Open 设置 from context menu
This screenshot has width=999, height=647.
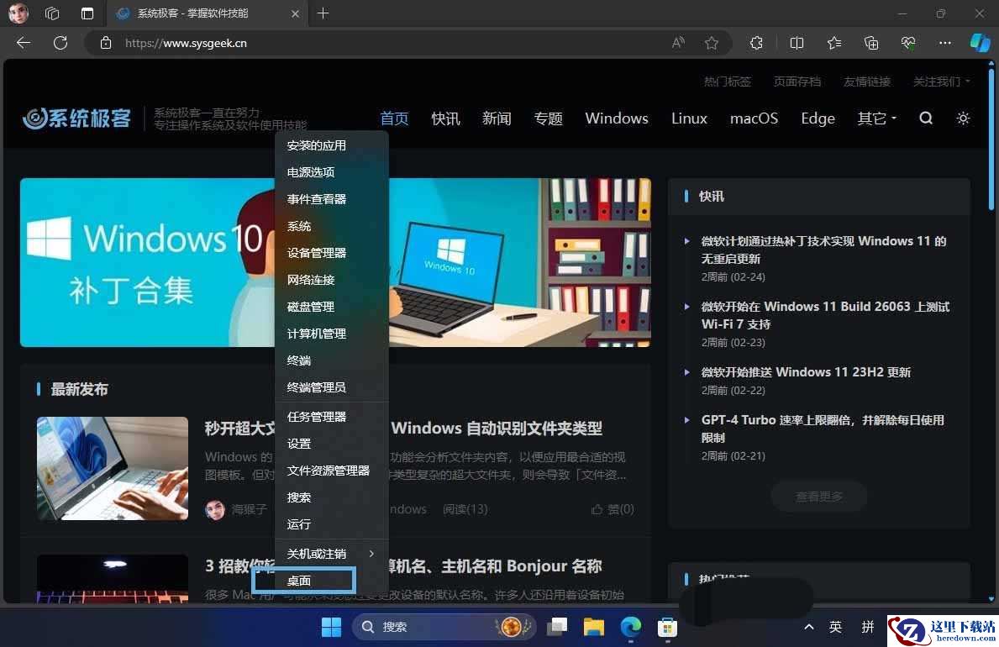(331, 444)
